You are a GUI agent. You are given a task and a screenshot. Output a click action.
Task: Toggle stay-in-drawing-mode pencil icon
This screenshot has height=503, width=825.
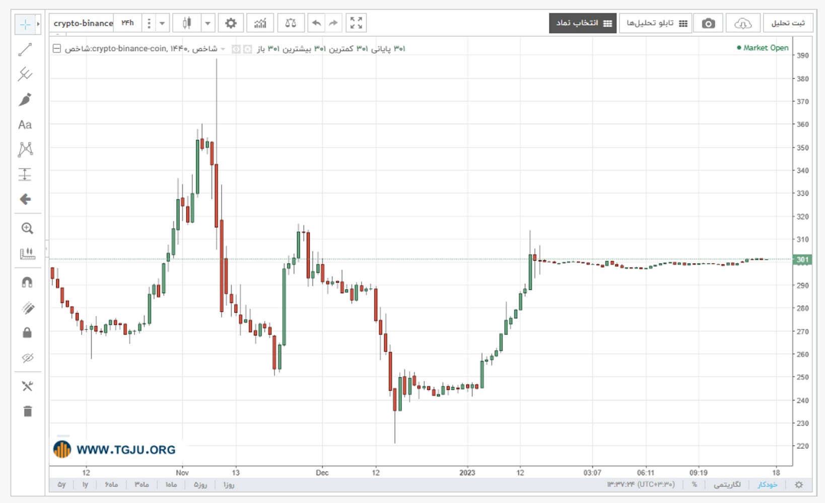click(27, 308)
